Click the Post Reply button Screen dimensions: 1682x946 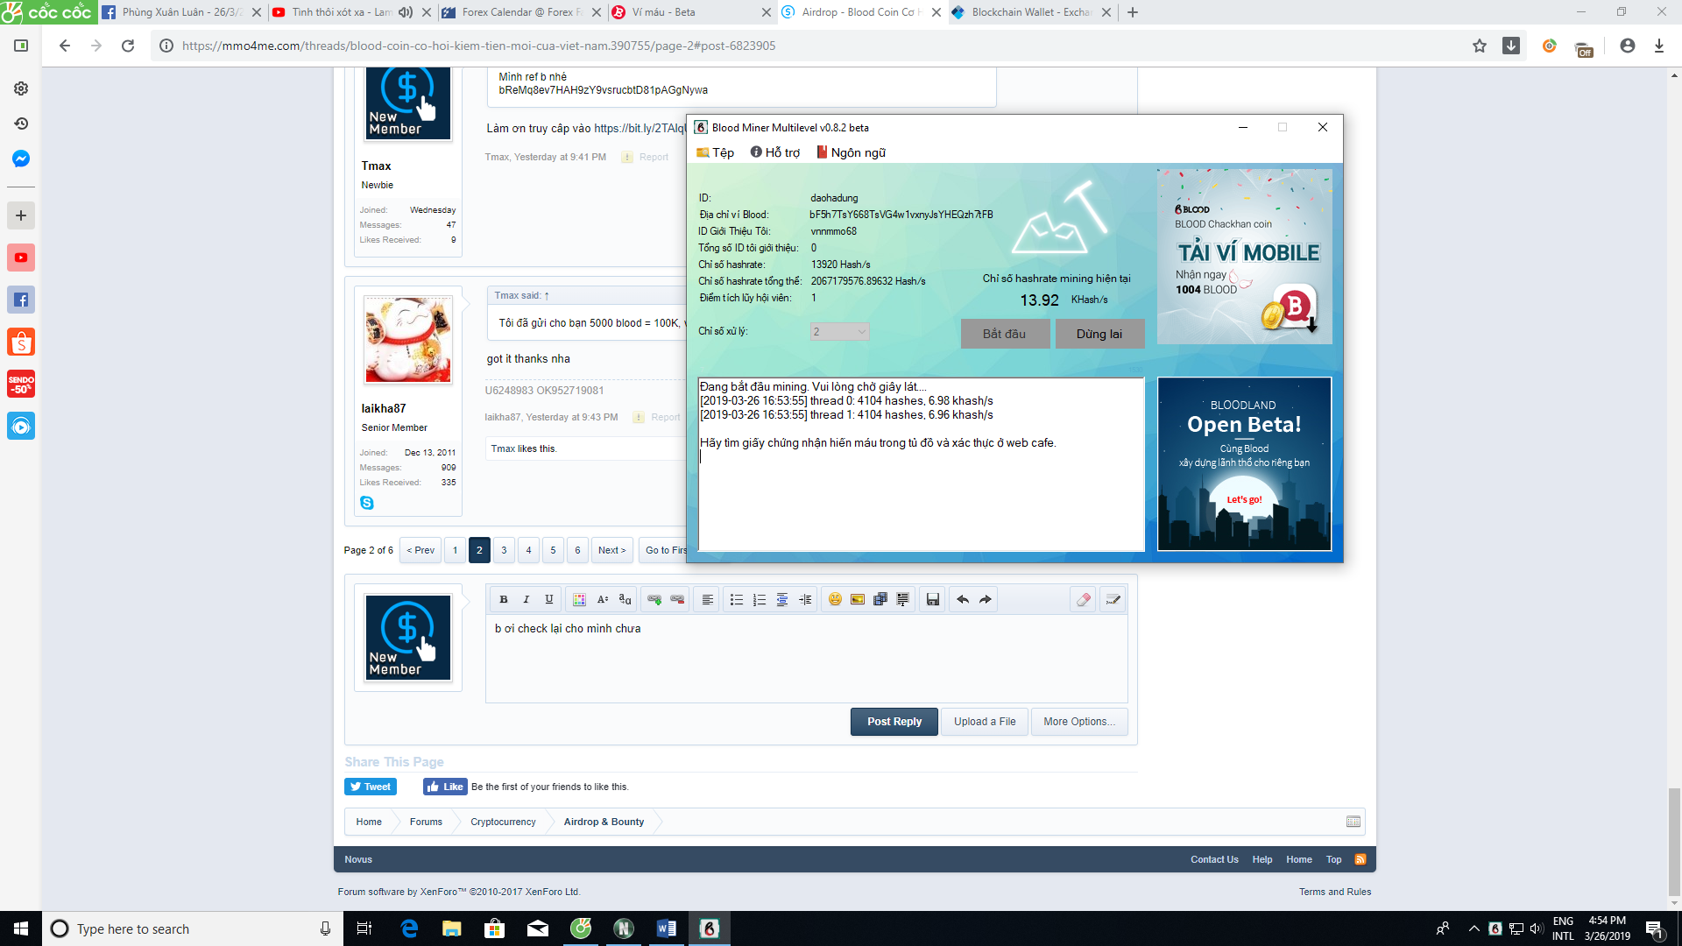[894, 722]
